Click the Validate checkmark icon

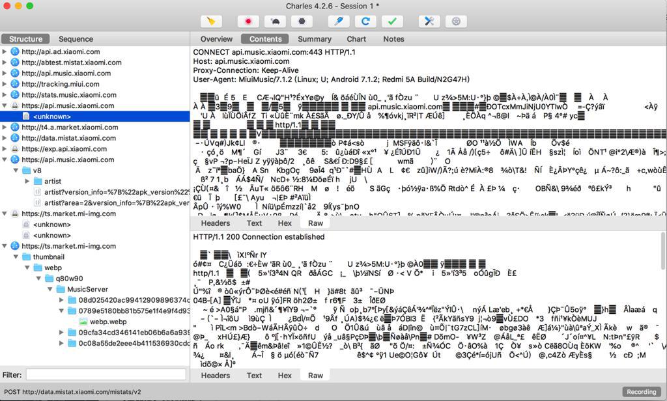392,21
